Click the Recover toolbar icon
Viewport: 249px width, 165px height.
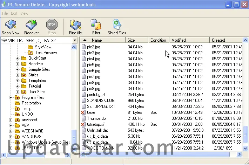[x=32, y=25]
